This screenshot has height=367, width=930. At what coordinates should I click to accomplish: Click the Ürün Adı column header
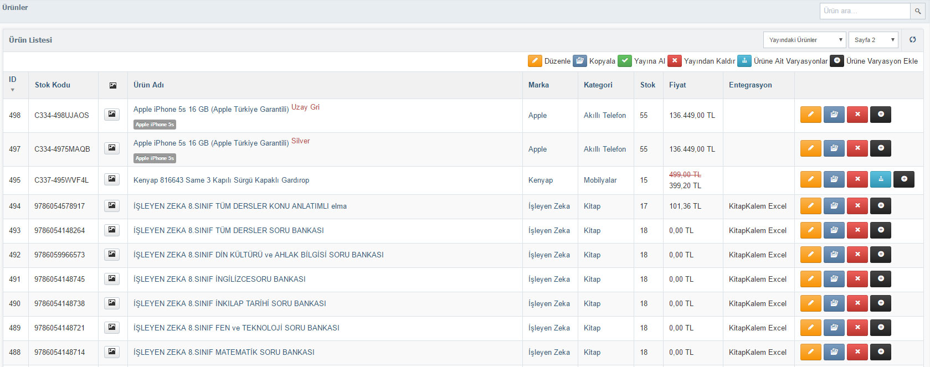148,85
